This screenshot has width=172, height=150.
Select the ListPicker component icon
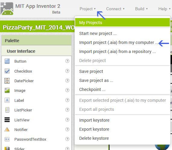click(7, 110)
